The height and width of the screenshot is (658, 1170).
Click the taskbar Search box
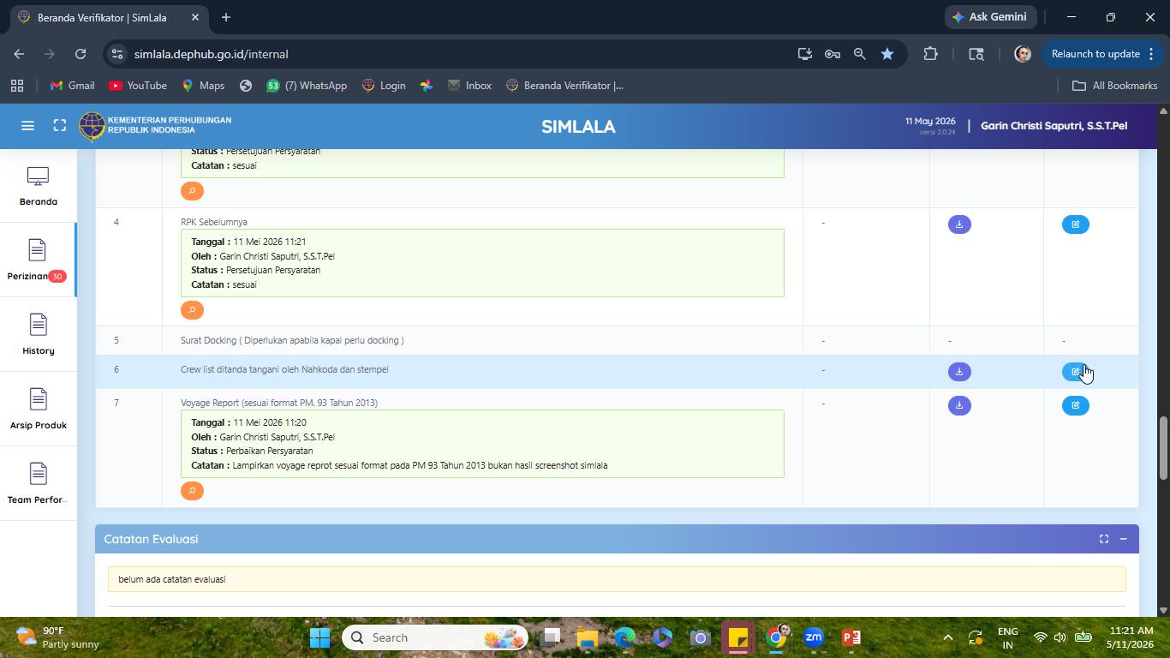[x=435, y=637]
